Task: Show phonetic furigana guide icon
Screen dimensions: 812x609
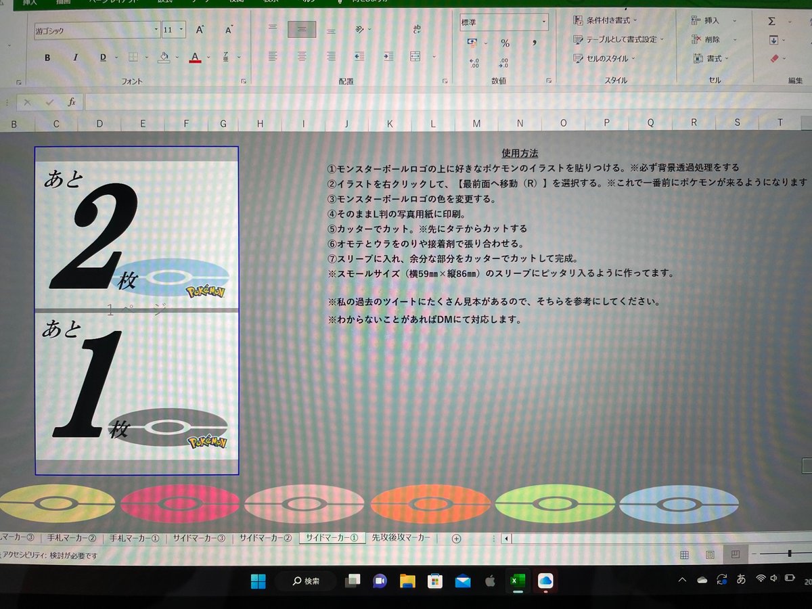Action: 226,58
